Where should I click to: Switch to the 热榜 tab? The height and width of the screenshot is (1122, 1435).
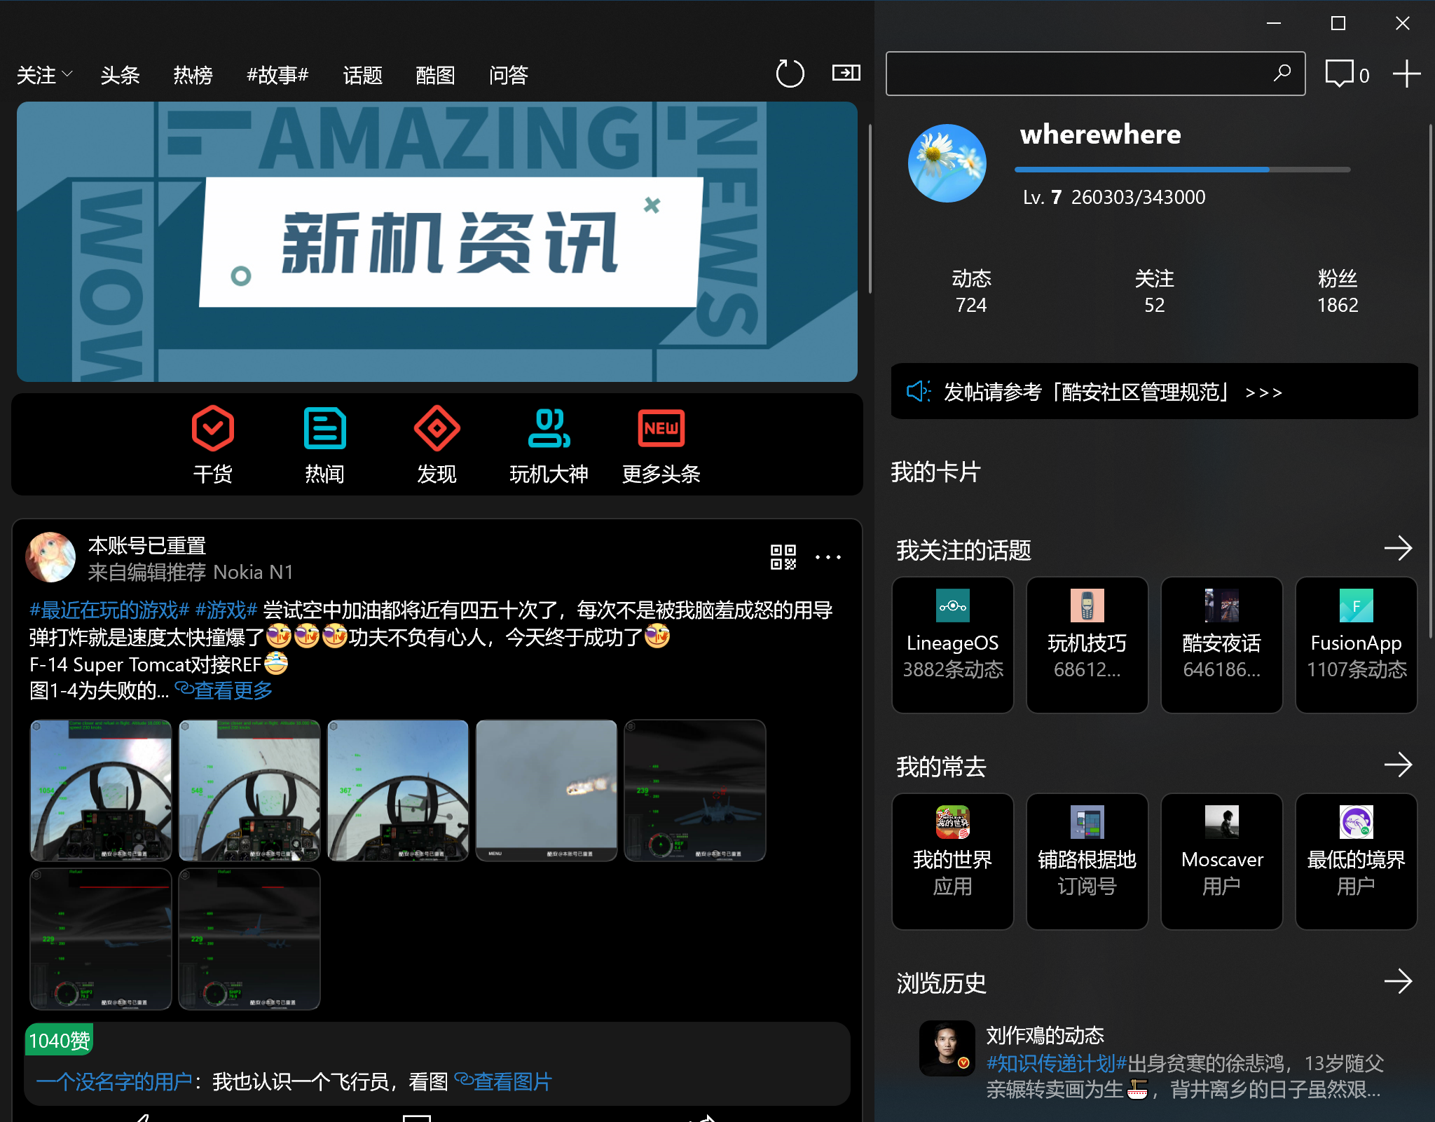point(193,75)
